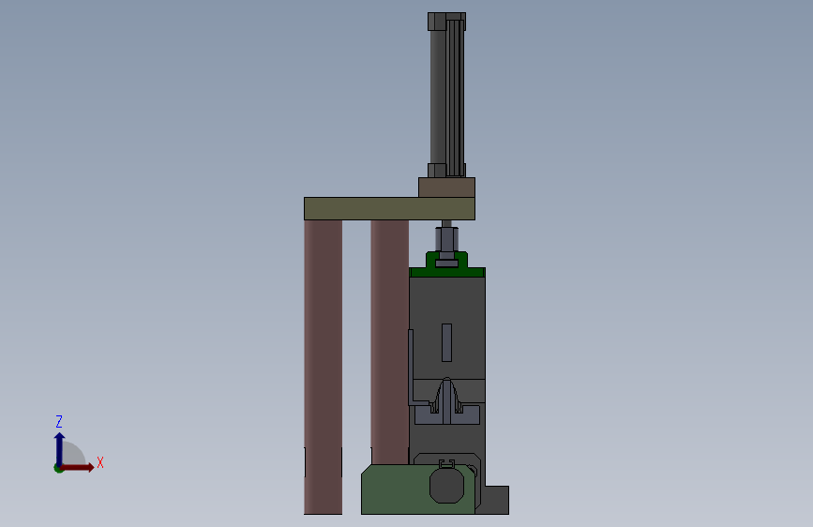
Task: Select the tall pneumatic cylinder at the top
Action: pos(447,96)
